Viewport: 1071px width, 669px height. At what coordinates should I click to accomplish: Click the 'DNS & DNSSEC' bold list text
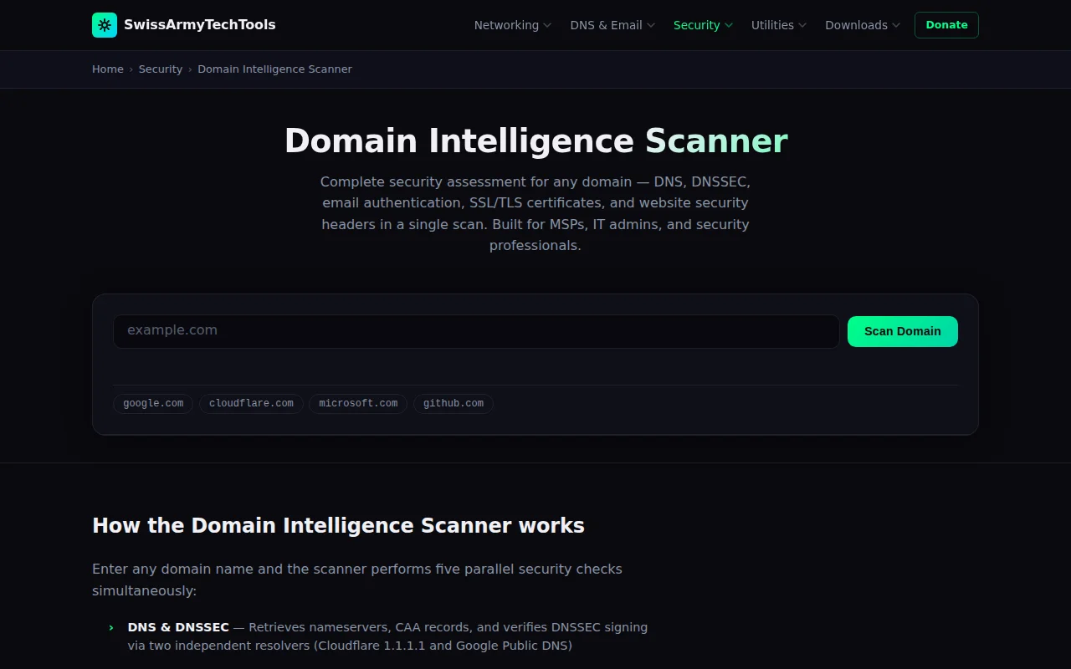(178, 627)
